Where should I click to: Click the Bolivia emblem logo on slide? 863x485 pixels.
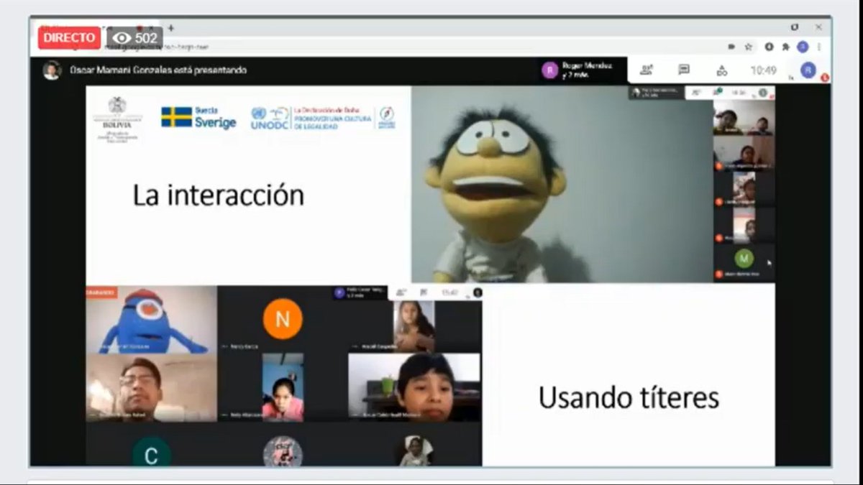pos(117,119)
